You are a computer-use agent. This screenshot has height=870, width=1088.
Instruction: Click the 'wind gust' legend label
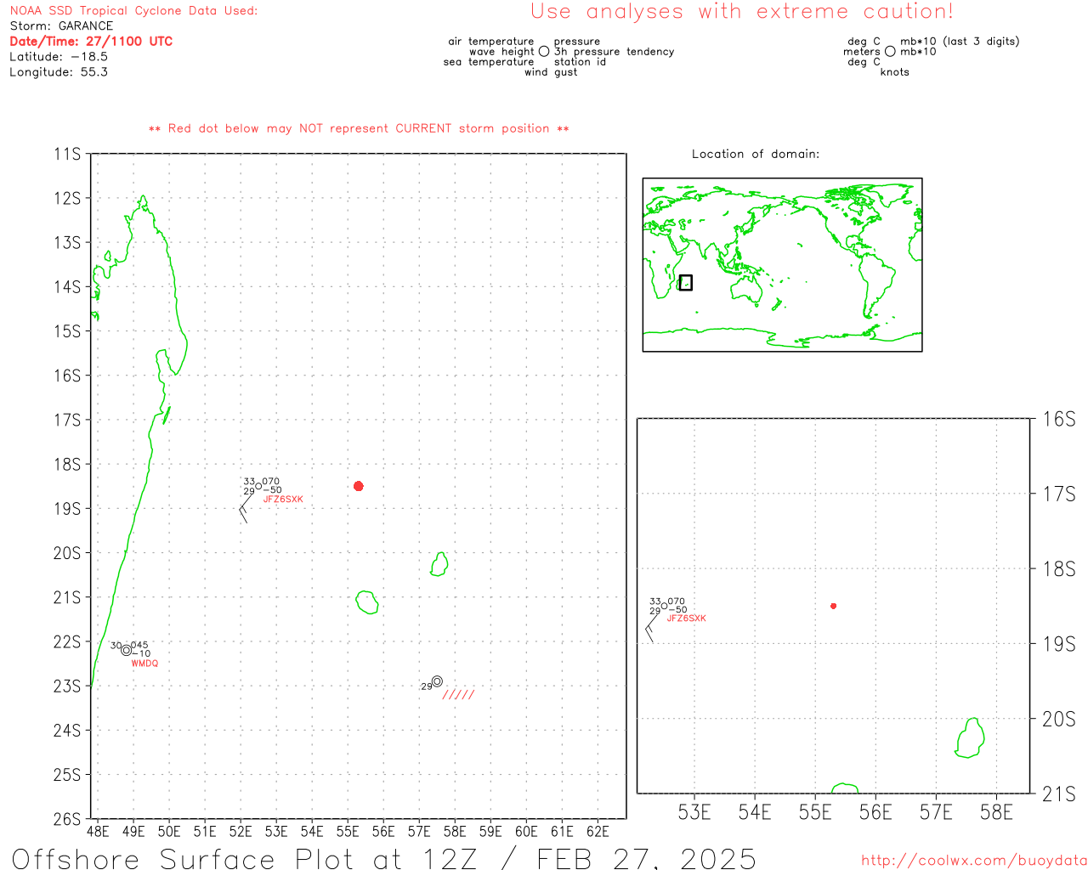pyautogui.click(x=551, y=72)
